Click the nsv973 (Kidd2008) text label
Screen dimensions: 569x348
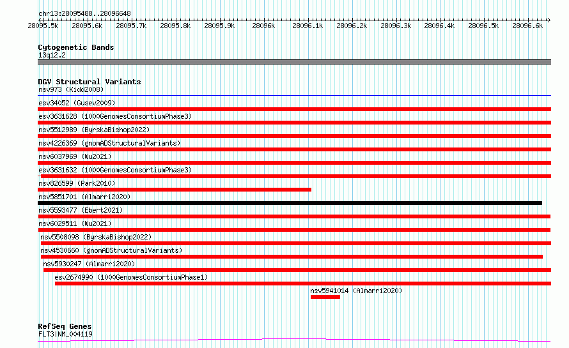click(71, 89)
